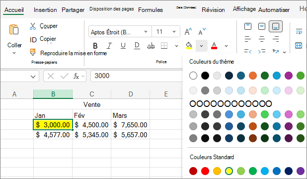Screen dimensions: 307x179
Task: Click the Couper scissors icon
Action: tap(33, 26)
